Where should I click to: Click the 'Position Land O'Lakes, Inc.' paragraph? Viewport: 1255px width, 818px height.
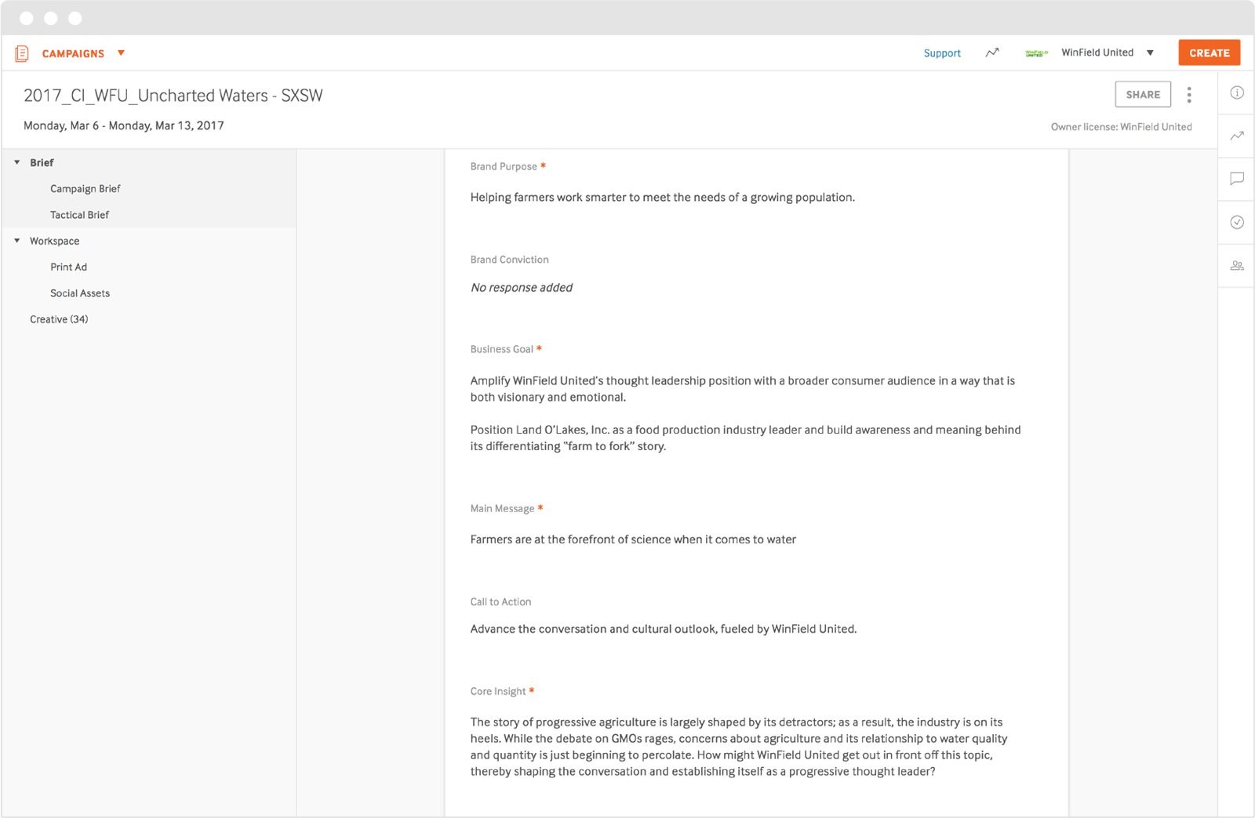tap(745, 438)
